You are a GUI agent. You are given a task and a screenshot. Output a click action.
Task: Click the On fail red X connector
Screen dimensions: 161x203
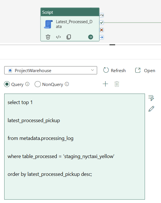(102, 30)
